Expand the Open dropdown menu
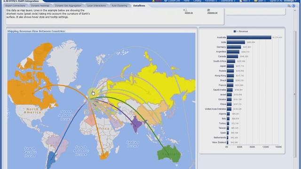The image size is (301, 169). pyautogui.click(x=260, y=1)
